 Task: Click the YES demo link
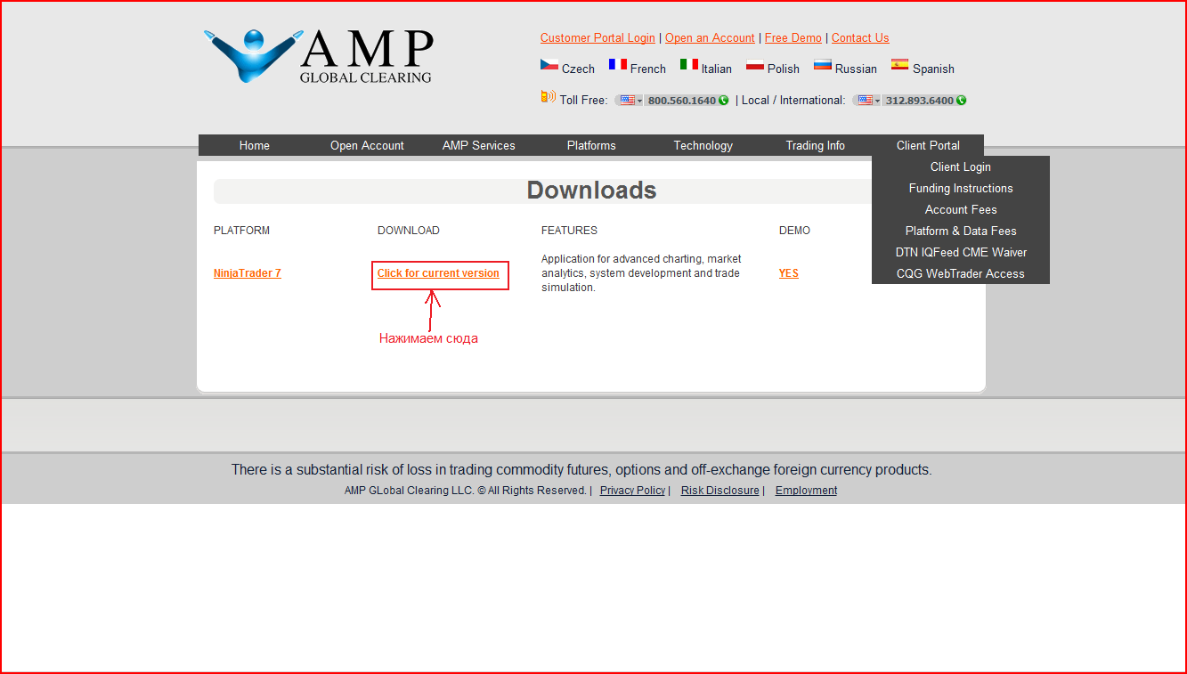point(789,273)
